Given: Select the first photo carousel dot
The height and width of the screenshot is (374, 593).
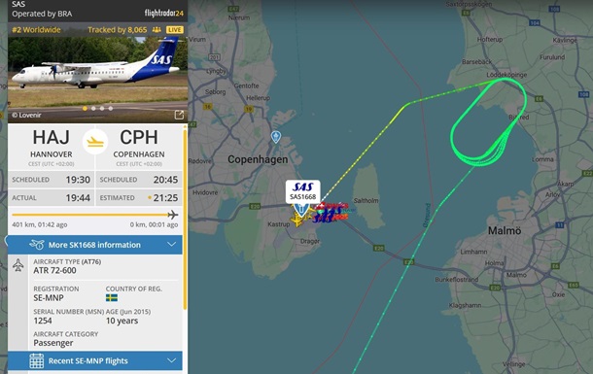Looking at the screenshot, I should (x=85, y=109).
